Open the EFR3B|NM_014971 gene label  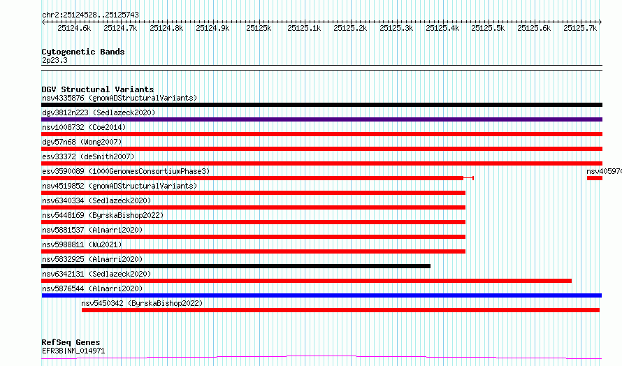pos(73,351)
